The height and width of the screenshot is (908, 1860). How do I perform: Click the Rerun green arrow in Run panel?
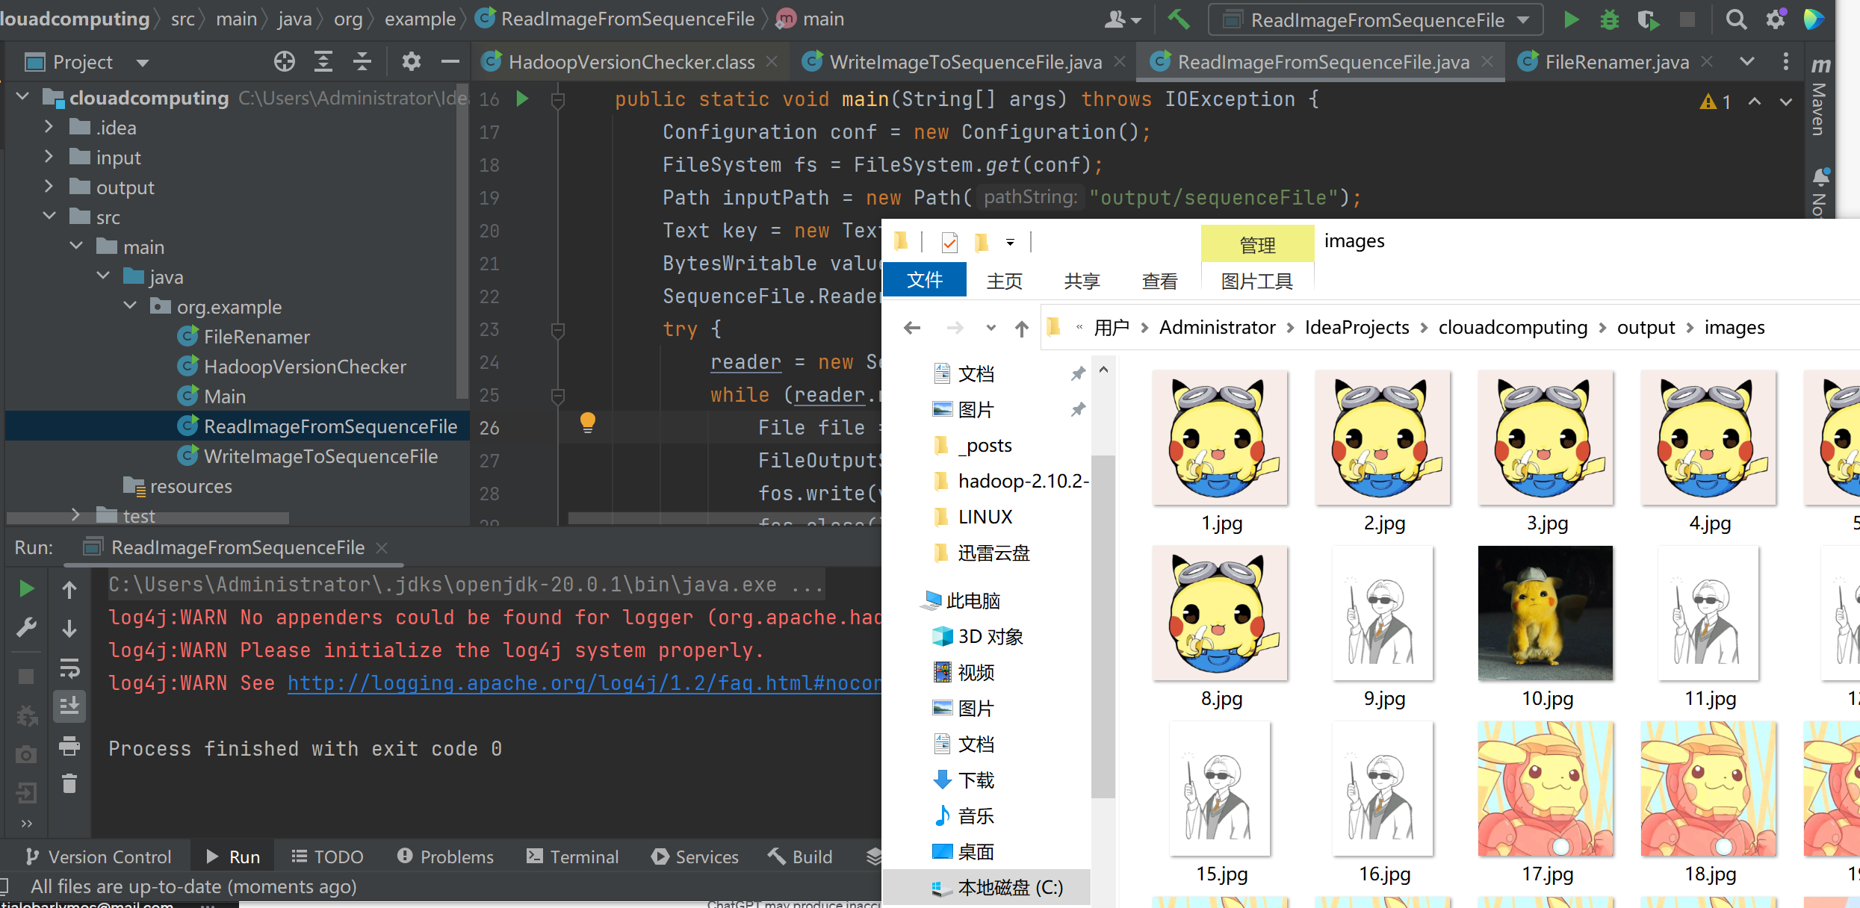(x=26, y=589)
